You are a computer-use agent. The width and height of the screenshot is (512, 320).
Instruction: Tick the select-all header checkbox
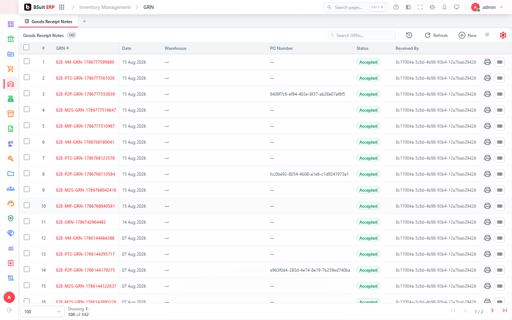pyautogui.click(x=26, y=47)
